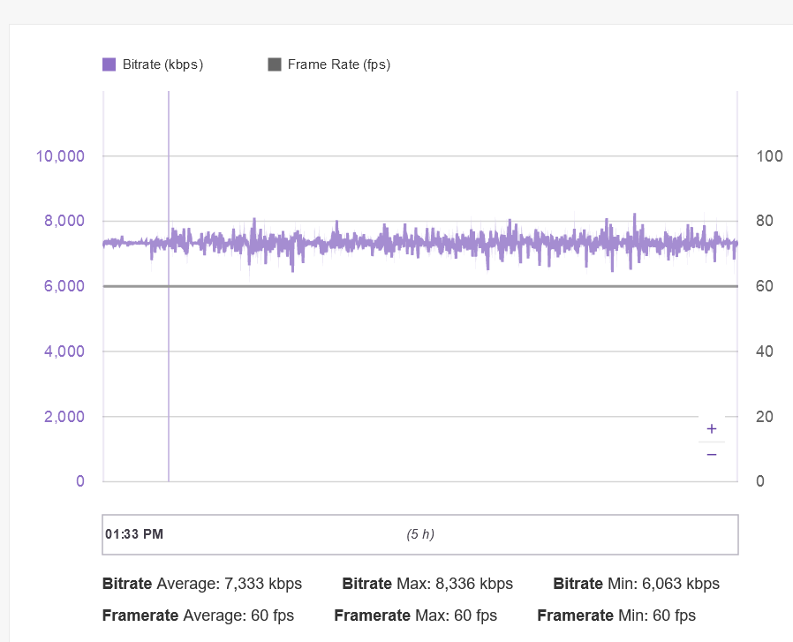
Task: Click the 8,000 left axis label
Action: tap(64, 222)
